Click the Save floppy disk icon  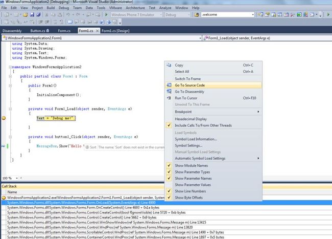coord(32,15)
